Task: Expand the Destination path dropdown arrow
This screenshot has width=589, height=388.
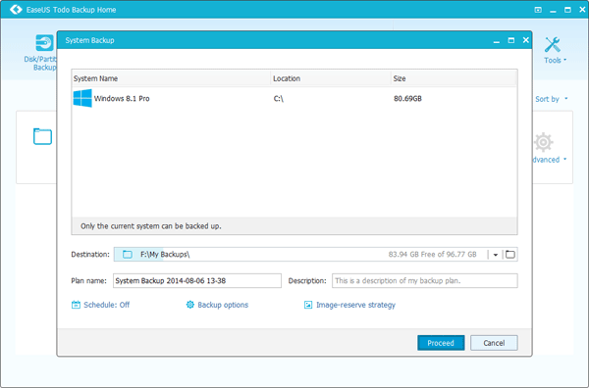Action: click(496, 255)
